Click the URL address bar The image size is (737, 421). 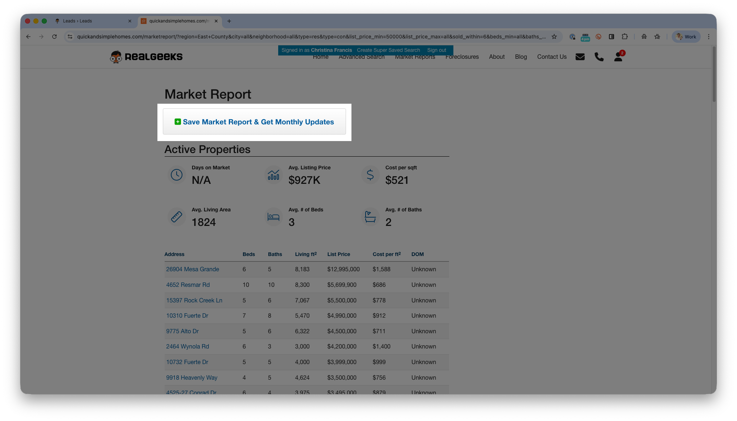pos(311,37)
